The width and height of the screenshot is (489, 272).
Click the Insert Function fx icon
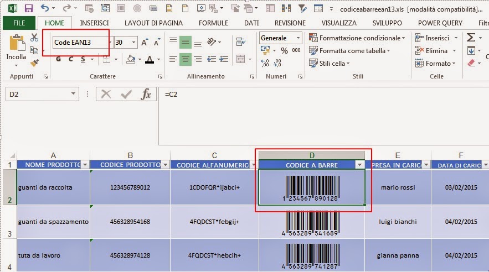(x=146, y=94)
